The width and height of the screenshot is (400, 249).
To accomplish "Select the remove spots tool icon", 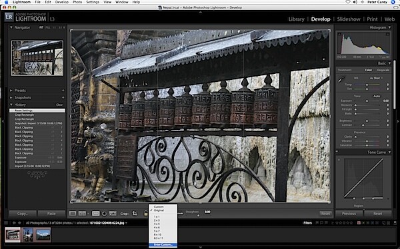I will click(x=113, y=214).
